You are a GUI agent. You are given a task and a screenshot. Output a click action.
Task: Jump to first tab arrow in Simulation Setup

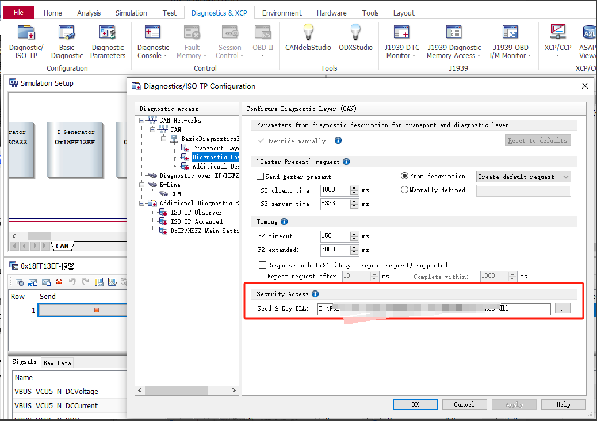coord(14,246)
